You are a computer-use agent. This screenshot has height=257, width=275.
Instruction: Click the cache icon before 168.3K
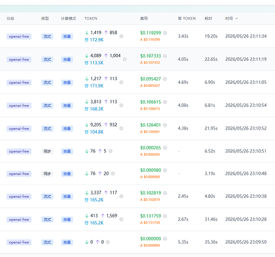click(x=86, y=109)
